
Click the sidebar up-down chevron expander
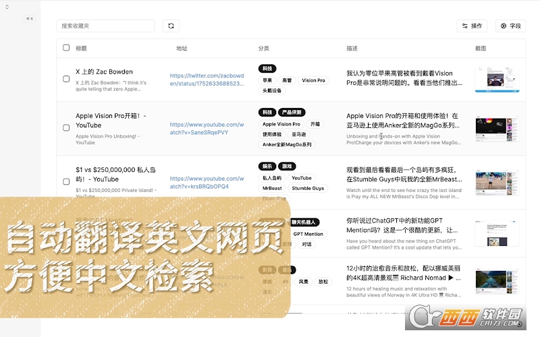(x=7, y=7)
